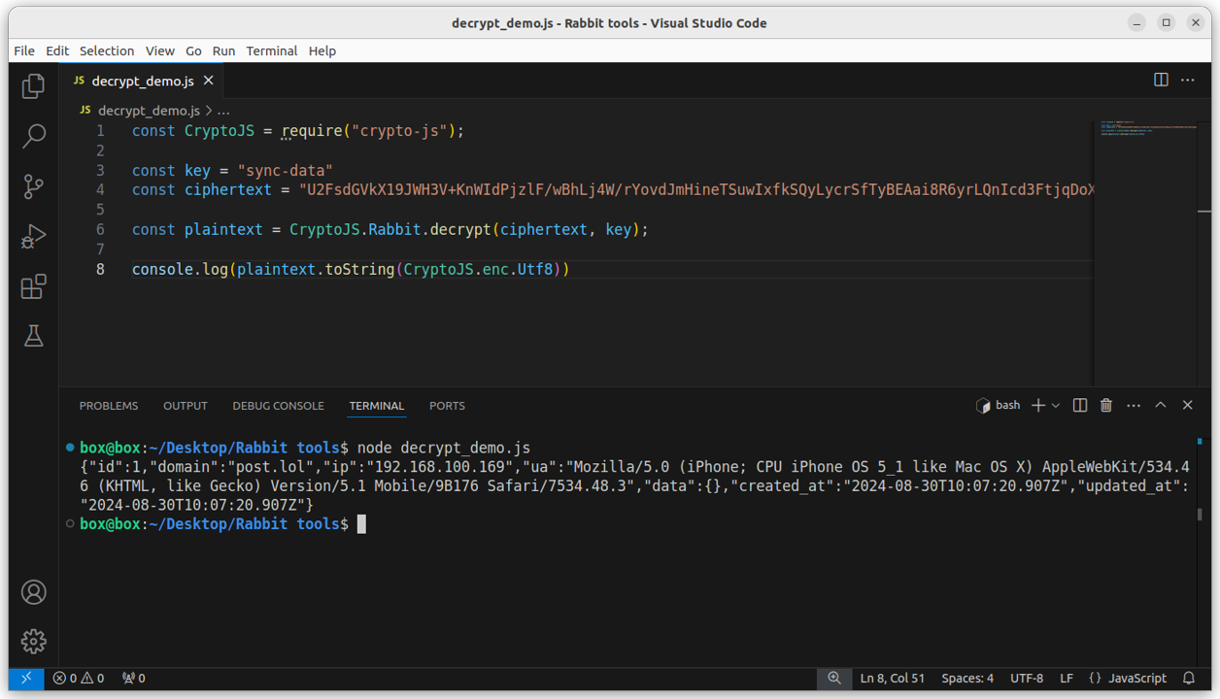Open the Extensions view
This screenshot has width=1220, height=699.
click(34, 286)
